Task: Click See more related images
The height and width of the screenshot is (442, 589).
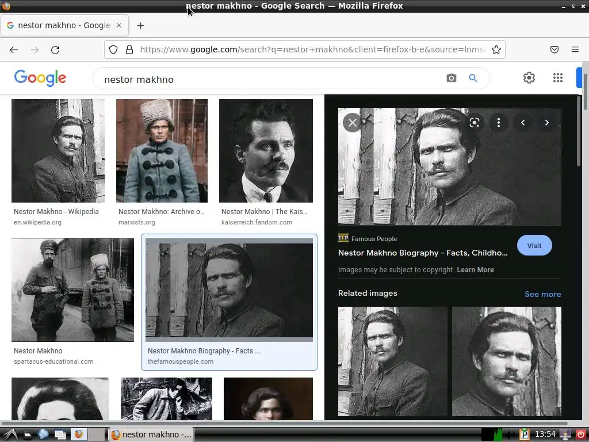Action: pyautogui.click(x=543, y=294)
